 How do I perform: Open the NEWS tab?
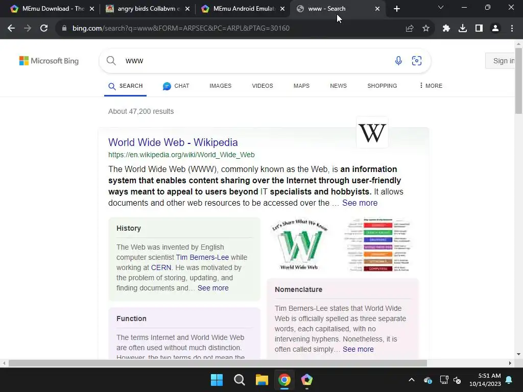tap(338, 86)
